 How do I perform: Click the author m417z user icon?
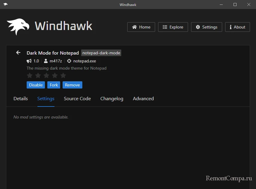[x=46, y=61]
